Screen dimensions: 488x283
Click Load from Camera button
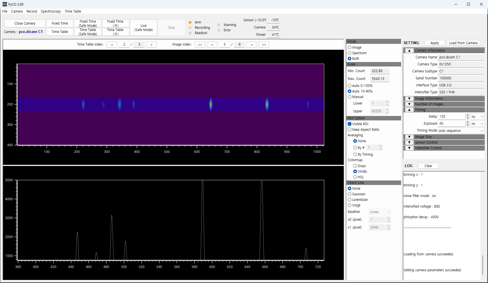click(463, 43)
